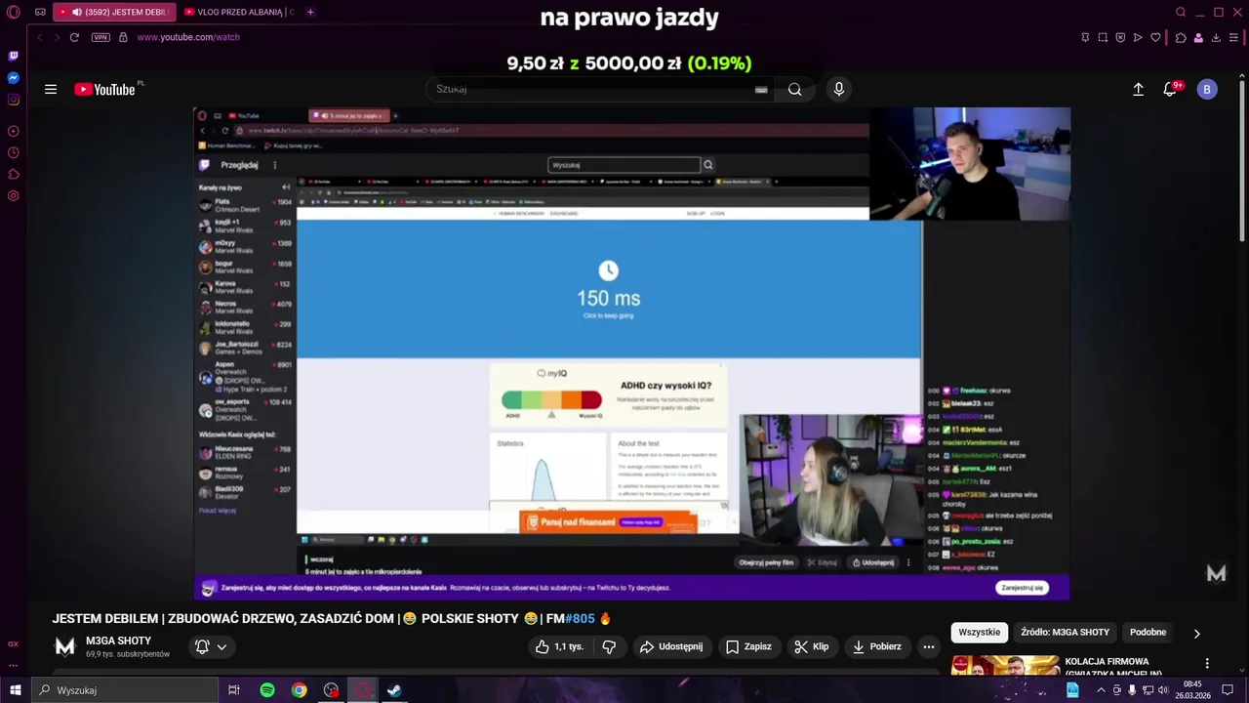Mute the audio icon on active tab
The image size is (1249, 703).
(76, 12)
